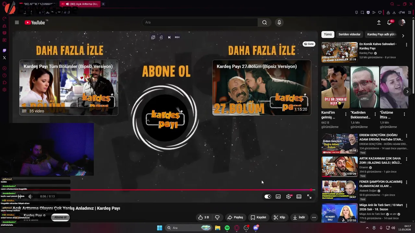Dislike the video
The image size is (415, 233).
point(217,217)
